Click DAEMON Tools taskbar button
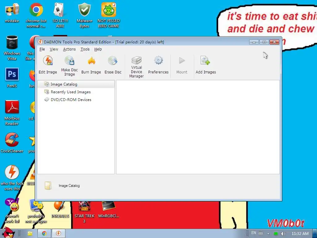The width and height of the screenshot is (317, 238). click(59, 234)
